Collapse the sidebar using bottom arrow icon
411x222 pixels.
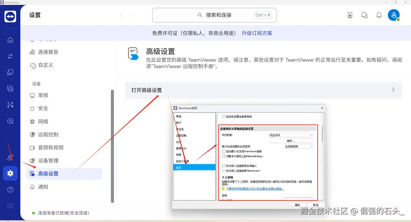pyautogui.click(x=10, y=206)
